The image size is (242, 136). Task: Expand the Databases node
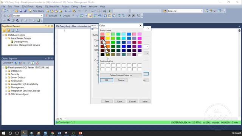click(x=6, y=71)
